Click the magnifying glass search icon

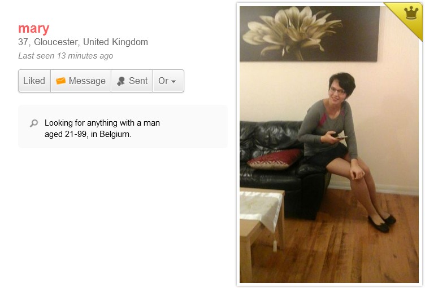(x=34, y=123)
